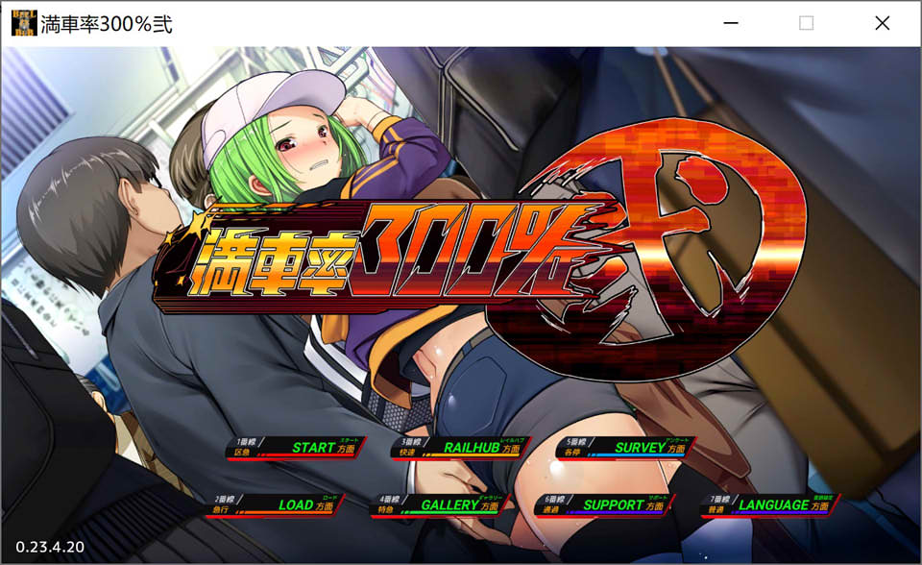The image size is (922, 565).
Task: Hit the 6番線 badge beside SUPPORT
Action: point(554,504)
